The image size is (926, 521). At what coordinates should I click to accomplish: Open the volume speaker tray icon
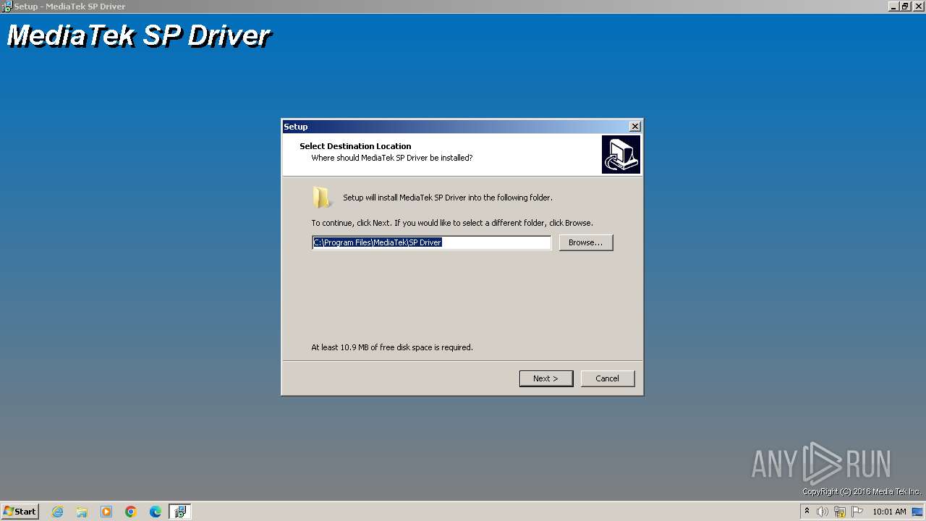coord(823,512)
